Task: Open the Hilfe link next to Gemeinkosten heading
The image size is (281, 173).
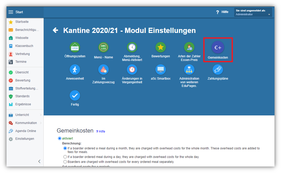Action: [101, 132]
